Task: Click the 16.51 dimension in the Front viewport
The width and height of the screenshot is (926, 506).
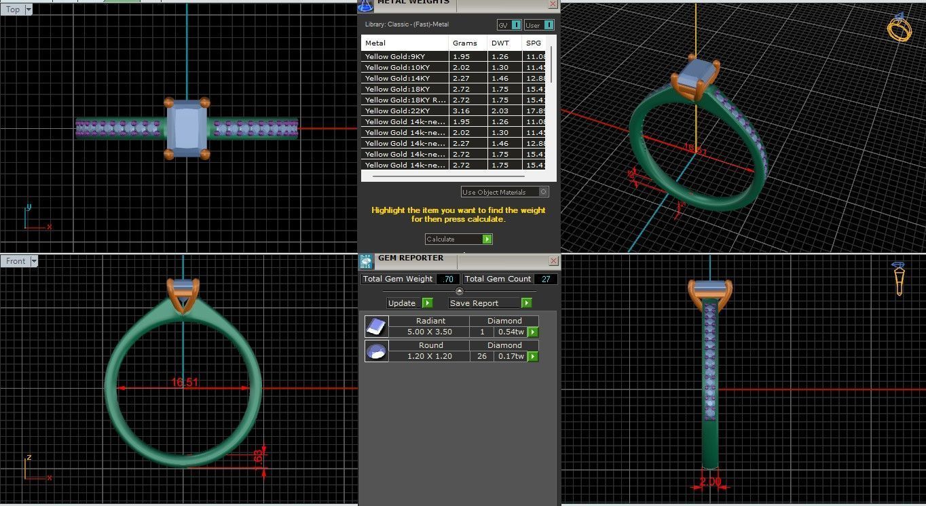Action: tap(184, 383)
